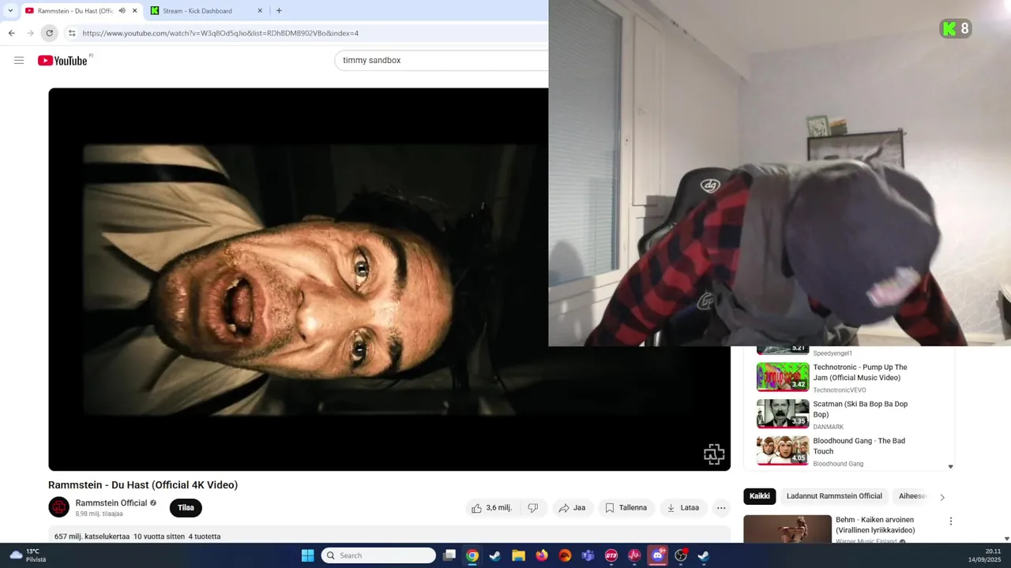Click the address bar URL

pos(220,33)
